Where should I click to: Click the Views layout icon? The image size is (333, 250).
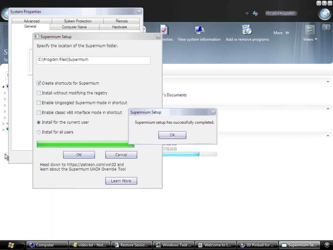(310, 30)
